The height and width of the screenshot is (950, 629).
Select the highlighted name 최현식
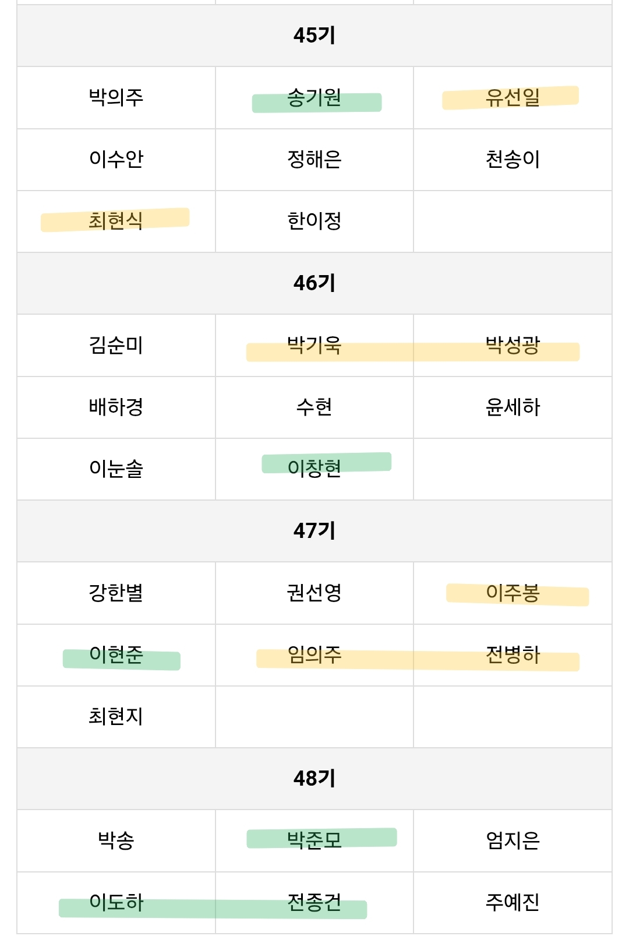tap(116, 220)
